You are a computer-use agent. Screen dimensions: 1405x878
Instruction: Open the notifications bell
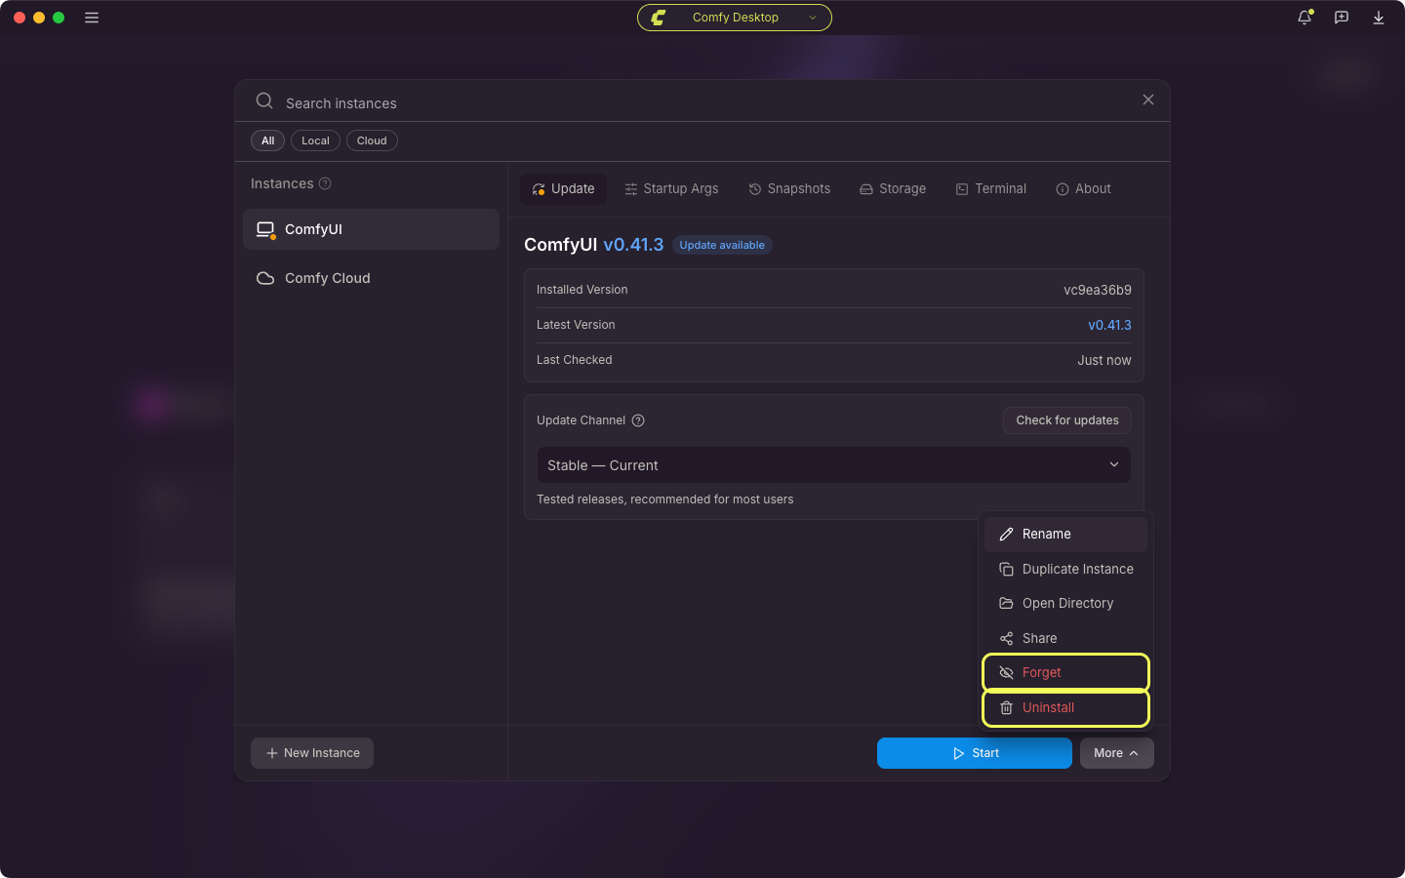(1305, 18)
